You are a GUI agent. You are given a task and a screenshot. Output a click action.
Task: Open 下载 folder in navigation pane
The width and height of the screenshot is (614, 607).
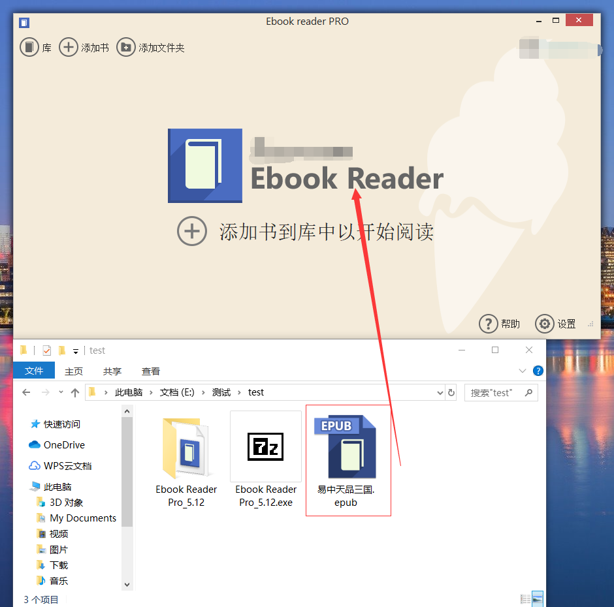click(x=52, y=565)
